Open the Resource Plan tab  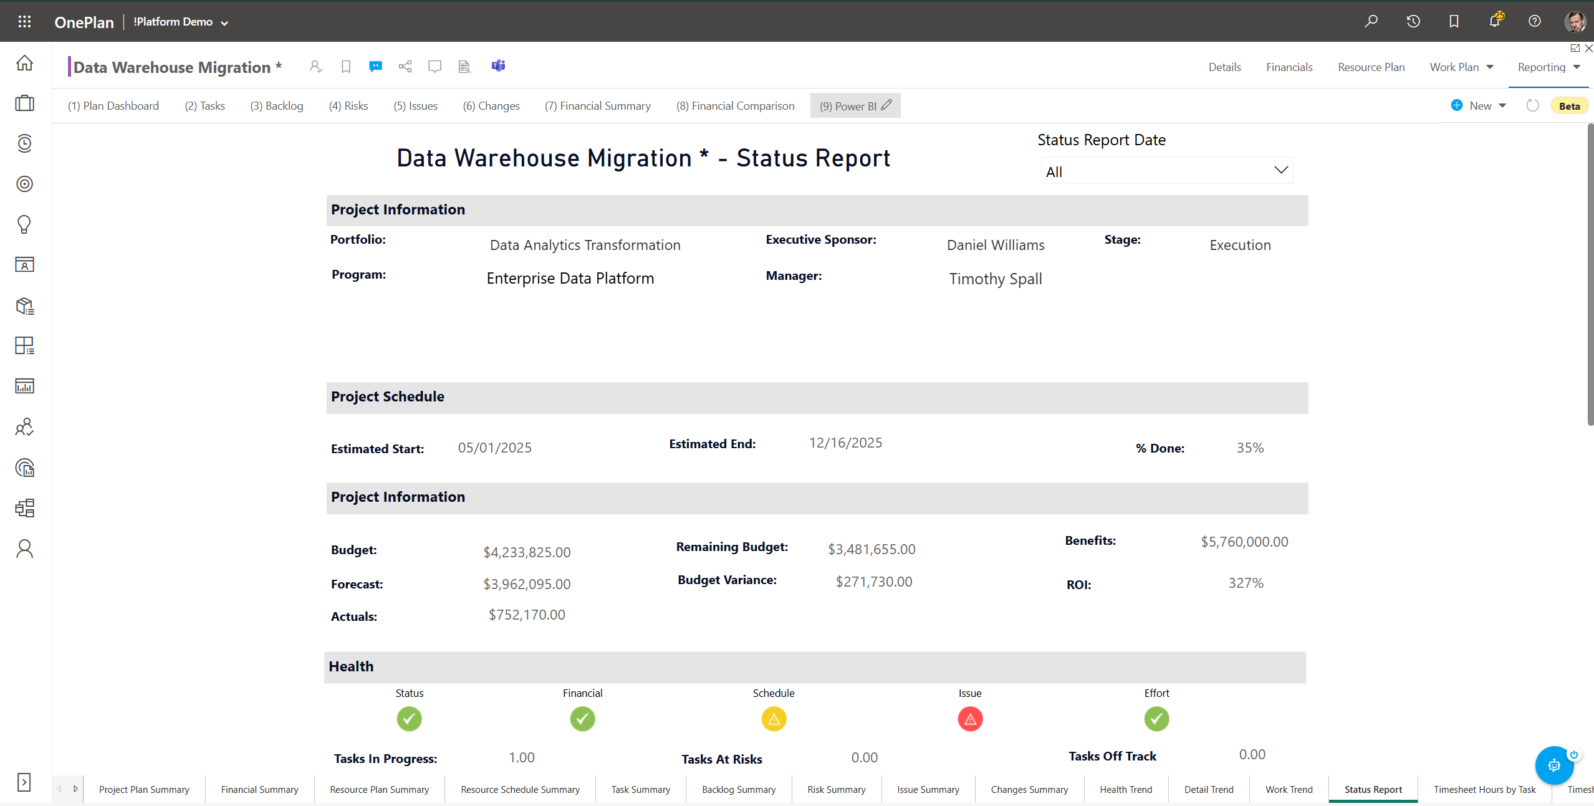[x=1371, y=67]
